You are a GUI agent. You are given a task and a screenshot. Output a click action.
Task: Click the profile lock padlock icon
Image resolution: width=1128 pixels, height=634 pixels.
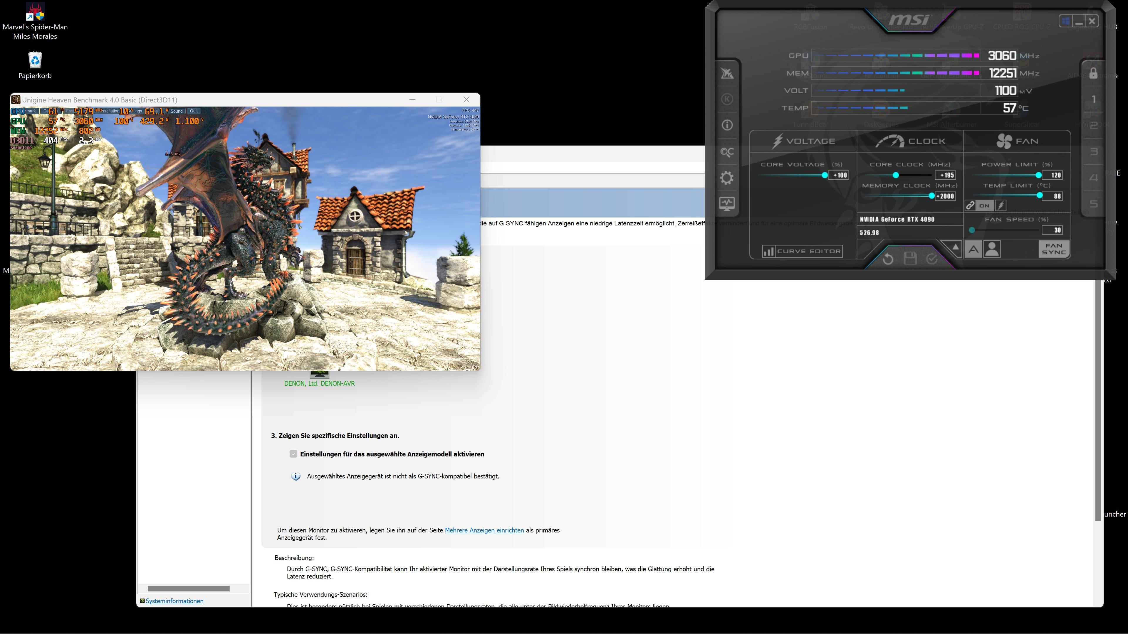(1093, 73)
